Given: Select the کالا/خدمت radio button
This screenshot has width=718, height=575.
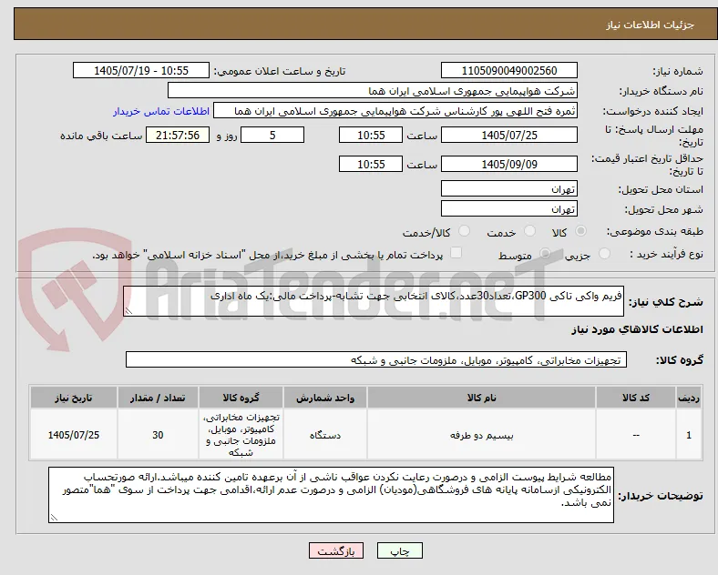Looking at the screenshot, I should [465, 231].
